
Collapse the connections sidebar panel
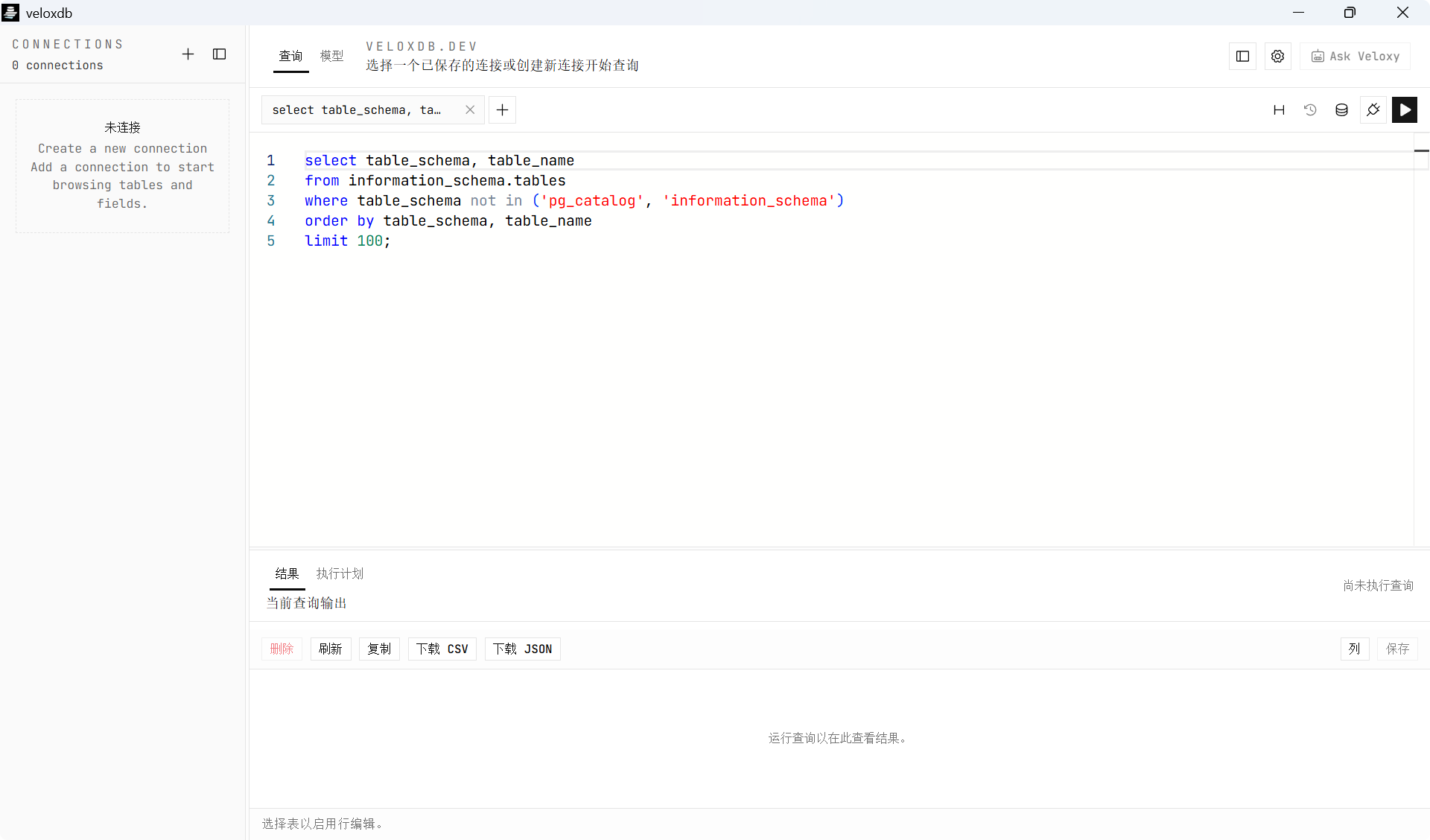(219, 54)
